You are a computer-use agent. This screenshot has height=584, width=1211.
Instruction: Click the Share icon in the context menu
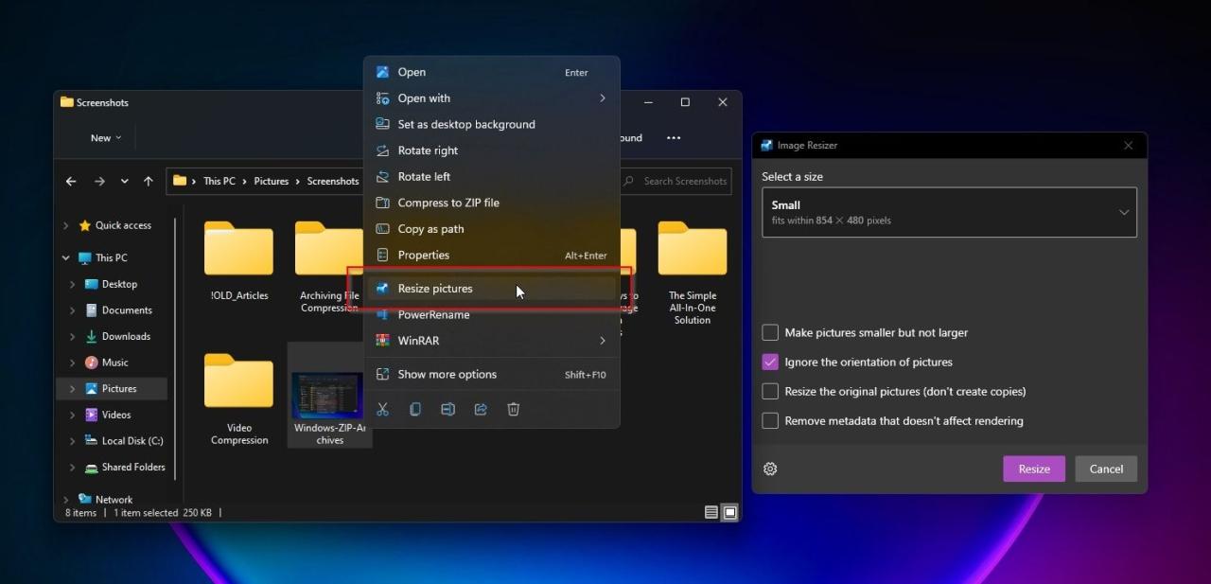point(481,409)
